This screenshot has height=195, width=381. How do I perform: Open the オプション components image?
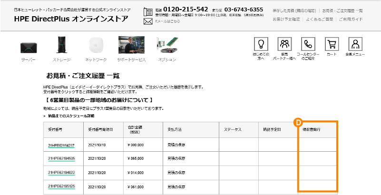(167, 45)
